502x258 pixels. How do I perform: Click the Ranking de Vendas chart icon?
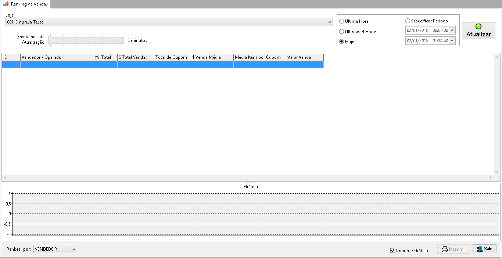(x=6, y=4)
